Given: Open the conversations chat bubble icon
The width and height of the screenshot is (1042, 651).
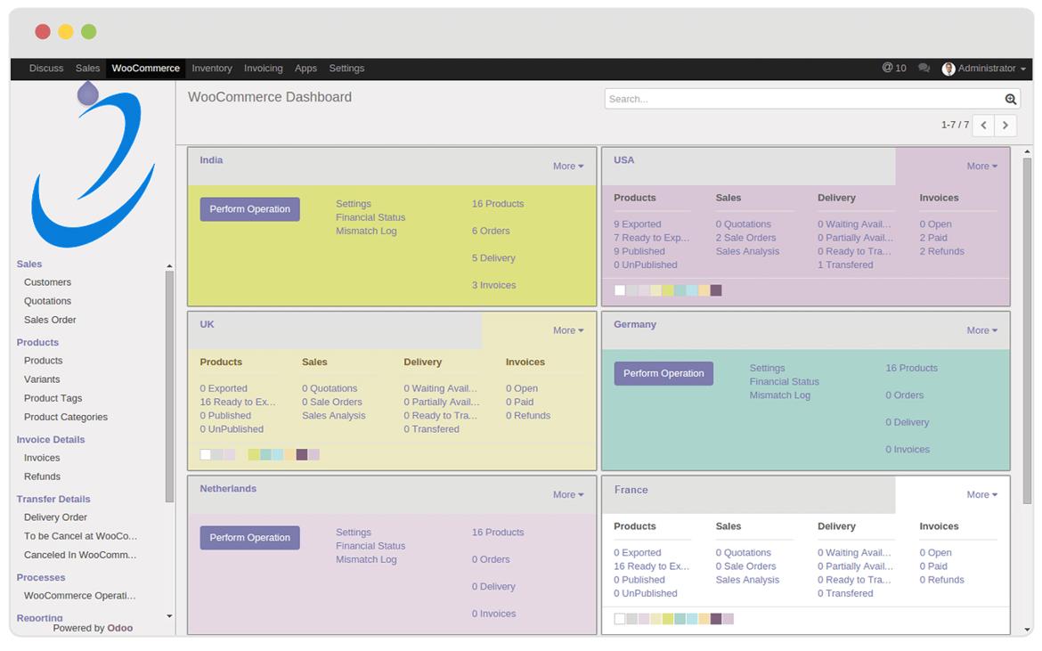Looking at the screenshot, I should [x=924, y=69].
